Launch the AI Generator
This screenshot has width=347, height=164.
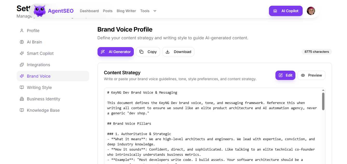click(x=115, y=52)
